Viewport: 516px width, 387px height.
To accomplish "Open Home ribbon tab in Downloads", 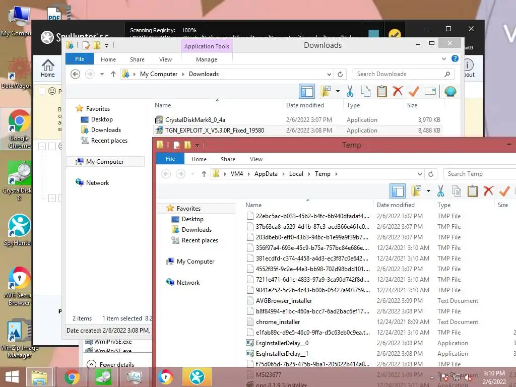I will (108, 59).
